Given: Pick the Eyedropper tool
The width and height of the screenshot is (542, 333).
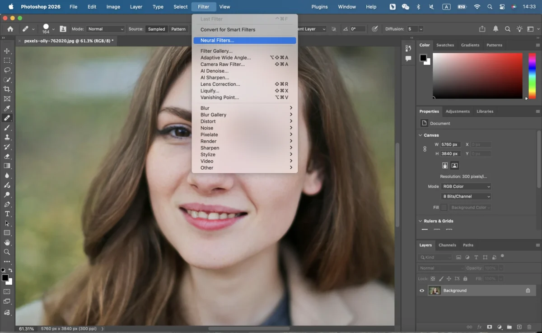Looking at the screenshot, I should click(7, 108).
